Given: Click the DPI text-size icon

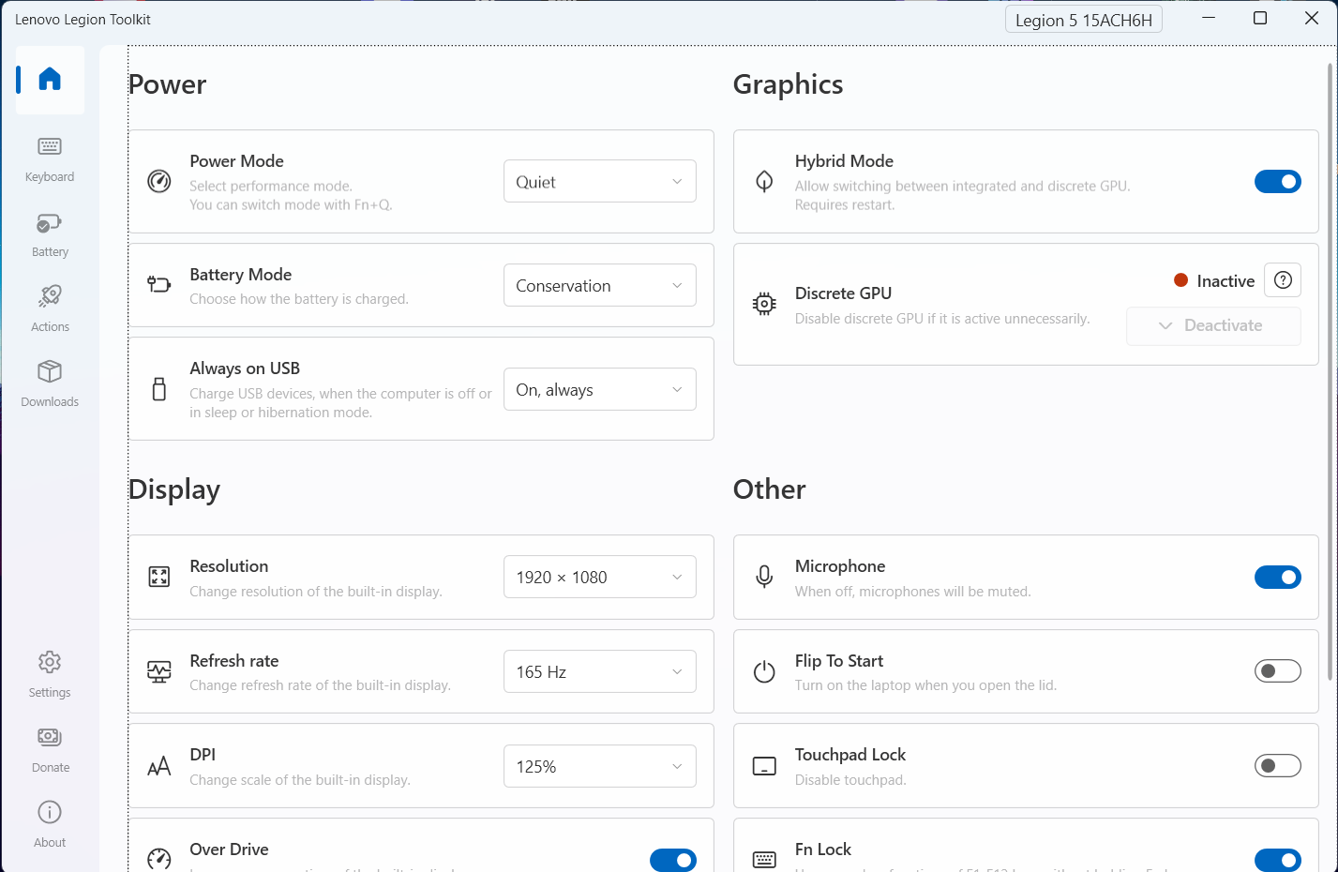Looking at the screenshot, I should pos(159,766).
